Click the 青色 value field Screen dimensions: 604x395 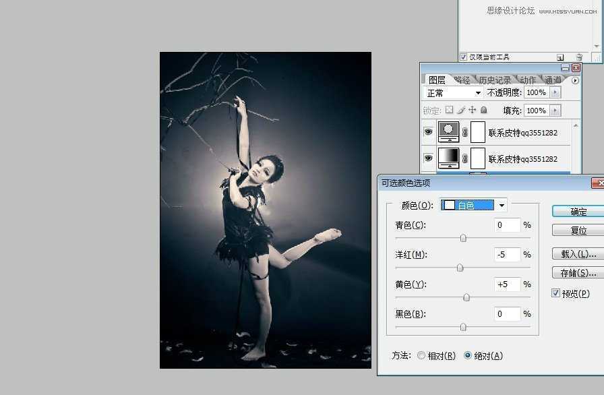(x=508, y=225)
